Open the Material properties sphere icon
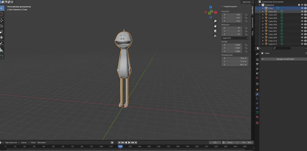This screenshot has height=151, width=307. point(257,117)
